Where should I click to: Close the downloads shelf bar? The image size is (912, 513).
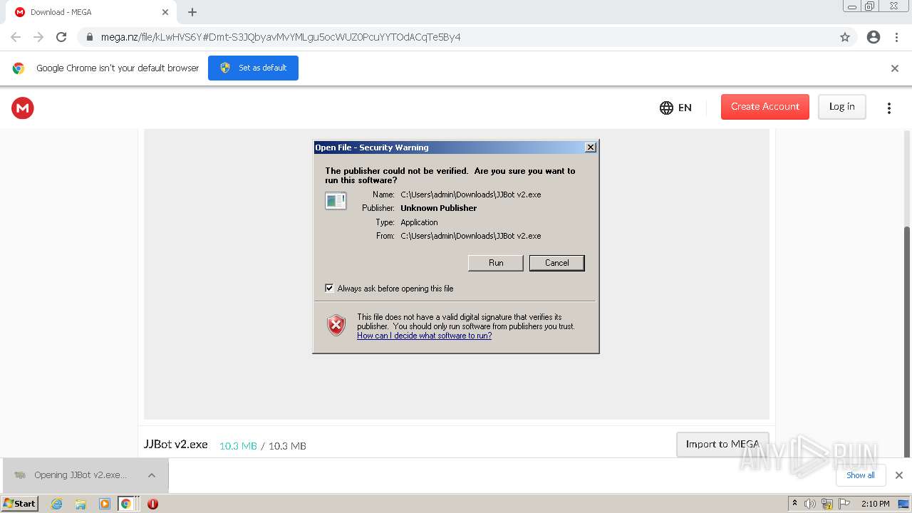tap(899, 475)
